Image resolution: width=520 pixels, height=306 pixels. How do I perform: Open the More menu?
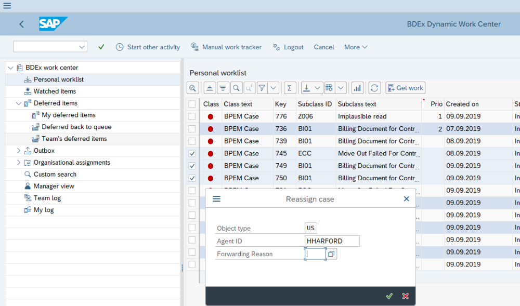tap(356, 47)
